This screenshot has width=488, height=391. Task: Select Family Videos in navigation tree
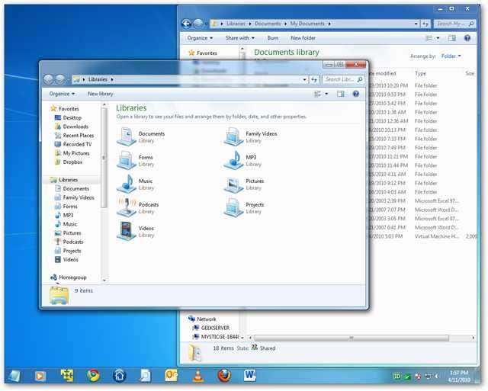point(79,197)
